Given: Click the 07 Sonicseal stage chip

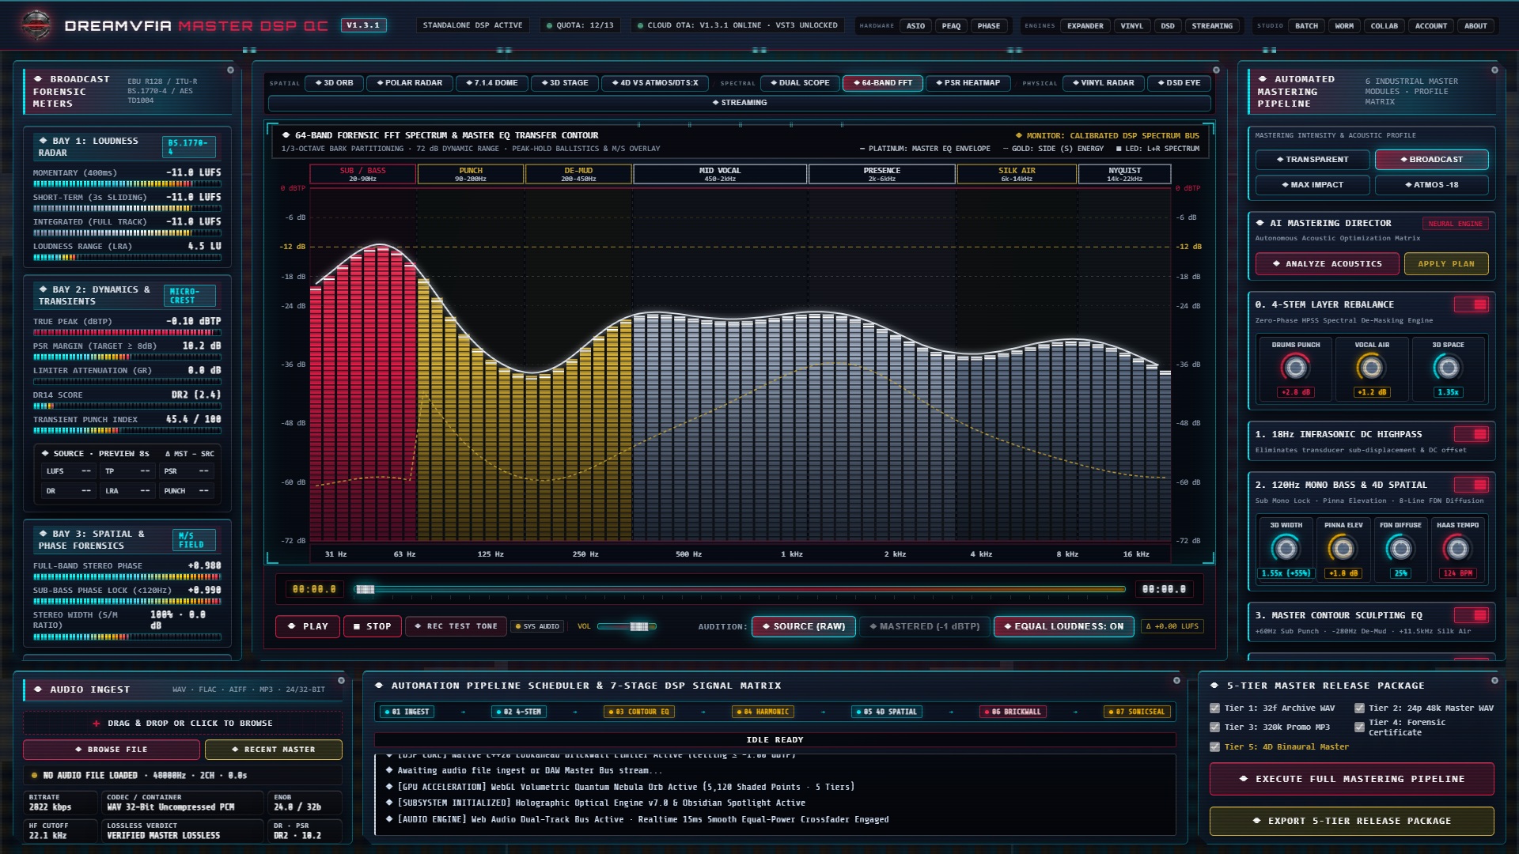Looking at the screenshot, I should (x=1137, y=712).
